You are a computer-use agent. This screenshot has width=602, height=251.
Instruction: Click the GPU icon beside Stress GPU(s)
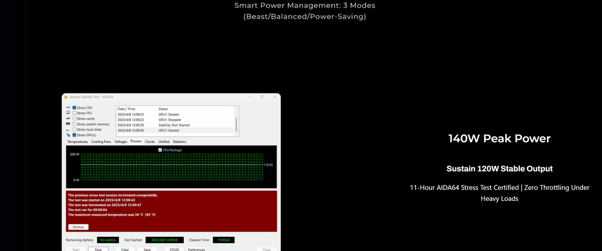point(68,135)
